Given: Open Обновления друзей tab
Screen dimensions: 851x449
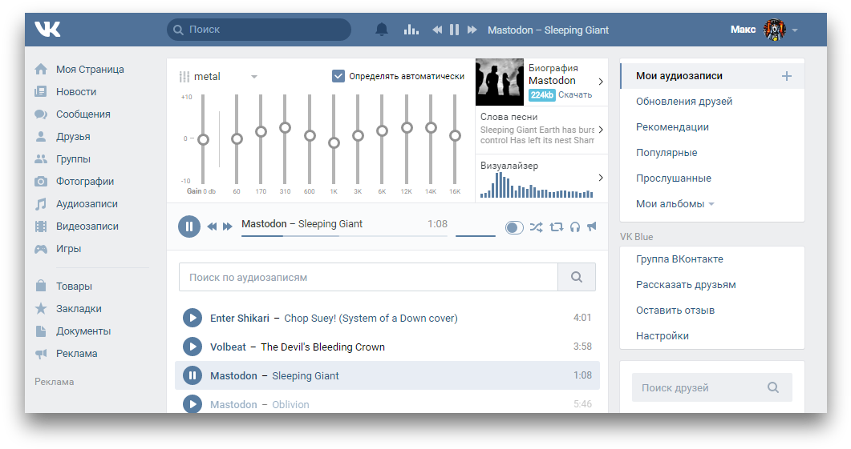Looking at the screenshot, I should pos(684,102).
